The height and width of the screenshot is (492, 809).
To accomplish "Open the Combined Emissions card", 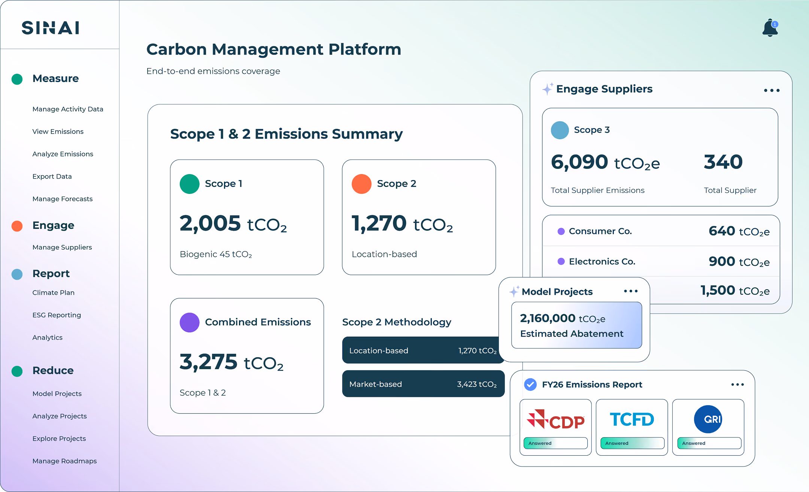I will pos(247,356).
